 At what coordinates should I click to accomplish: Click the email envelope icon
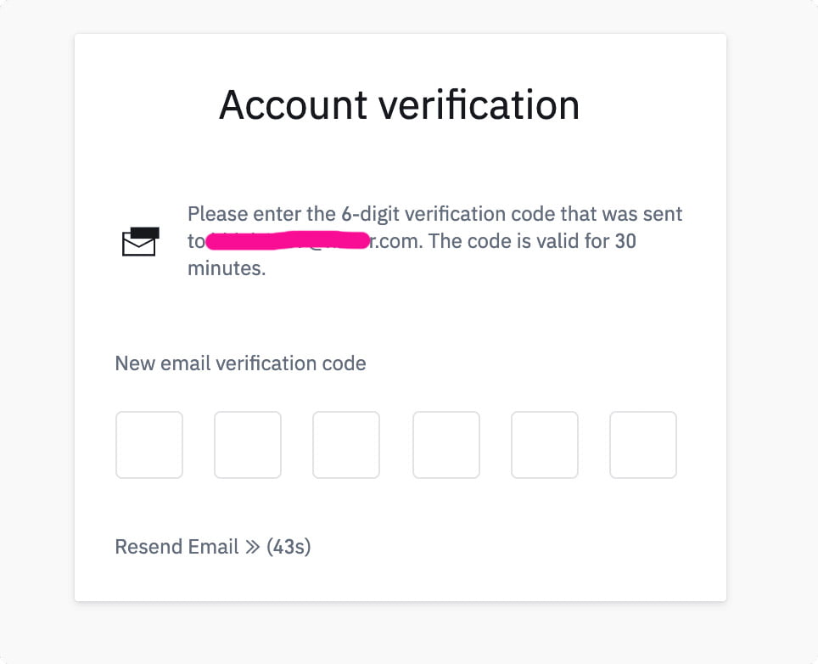tap(141, 241)
